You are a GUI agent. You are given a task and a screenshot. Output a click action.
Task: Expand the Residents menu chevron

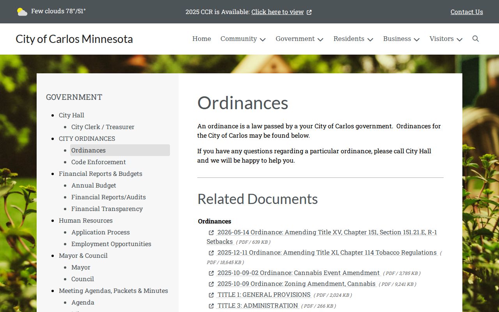pos(370,39)
